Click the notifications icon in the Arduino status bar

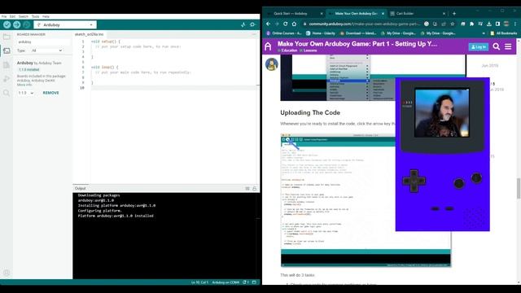click(246, 282)
